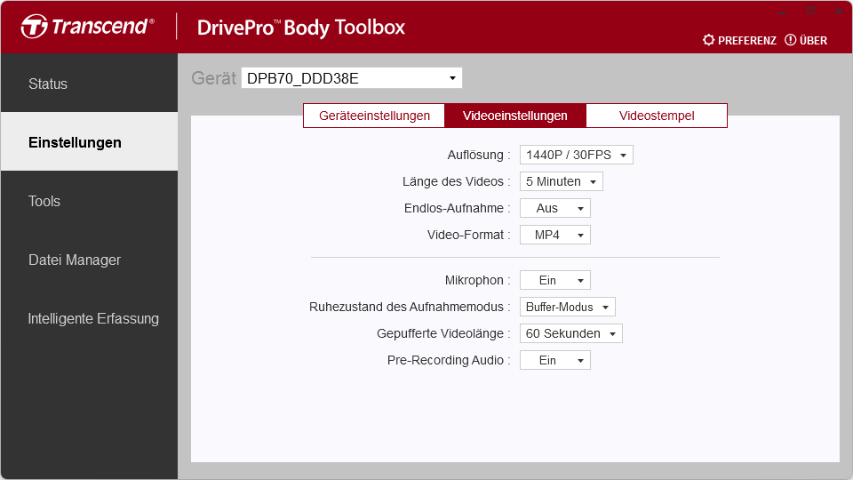Click the Ruhezustand des Aufnahmemodus label
This screenshot has width=853, height=480.
click(x=410, y=307)
